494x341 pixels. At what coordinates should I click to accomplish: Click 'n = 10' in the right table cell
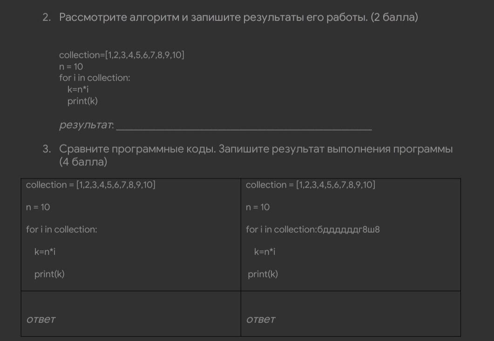(257, 207)
